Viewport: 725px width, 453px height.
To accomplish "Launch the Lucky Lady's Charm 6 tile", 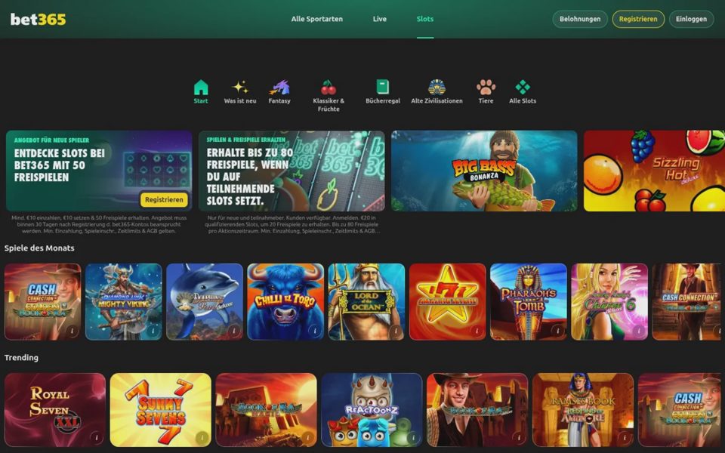I will click(x=609, y=301).
